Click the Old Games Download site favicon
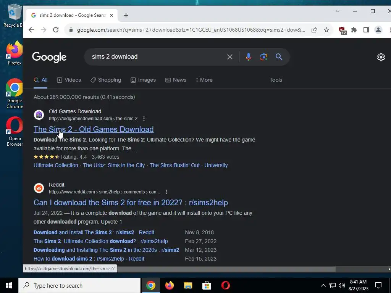This screenshot has height=293, width=391. point(39,115)
